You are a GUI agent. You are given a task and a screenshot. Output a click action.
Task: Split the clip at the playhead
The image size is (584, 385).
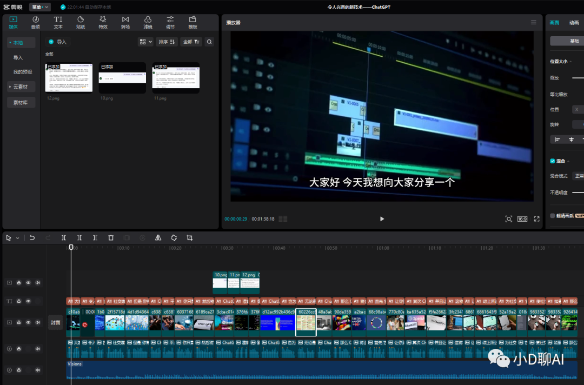point(64,238)
